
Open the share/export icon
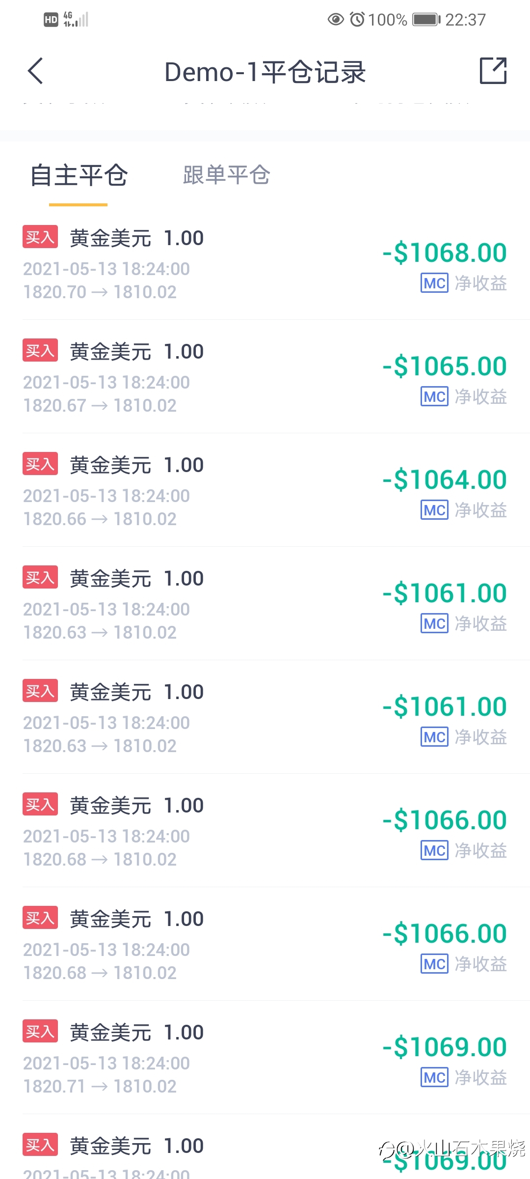point(493,71)
